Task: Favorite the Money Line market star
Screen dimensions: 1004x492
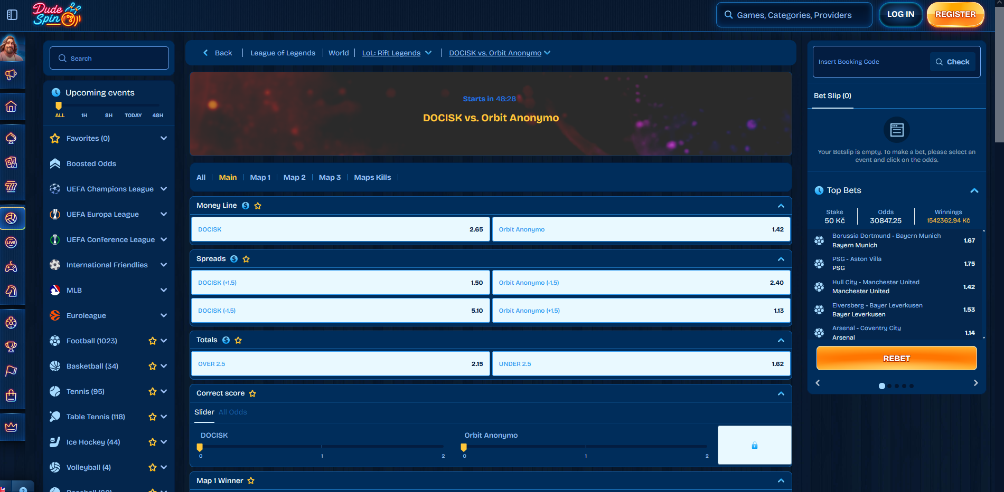Action: (x=258, y=206)
